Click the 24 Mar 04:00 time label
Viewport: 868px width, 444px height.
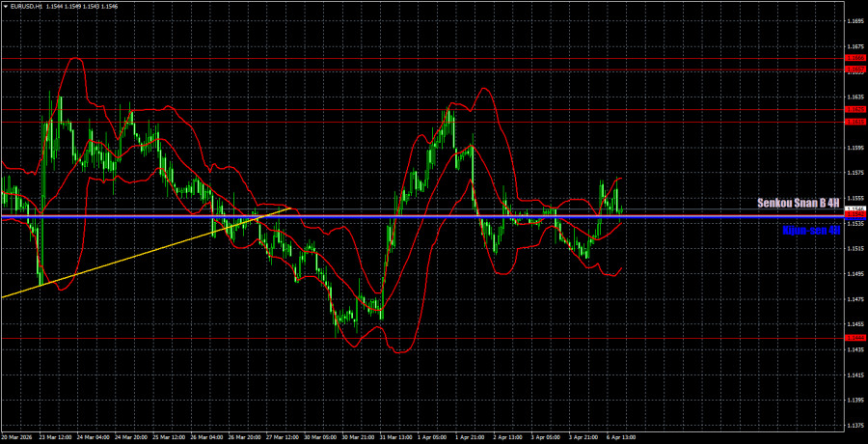93,437
